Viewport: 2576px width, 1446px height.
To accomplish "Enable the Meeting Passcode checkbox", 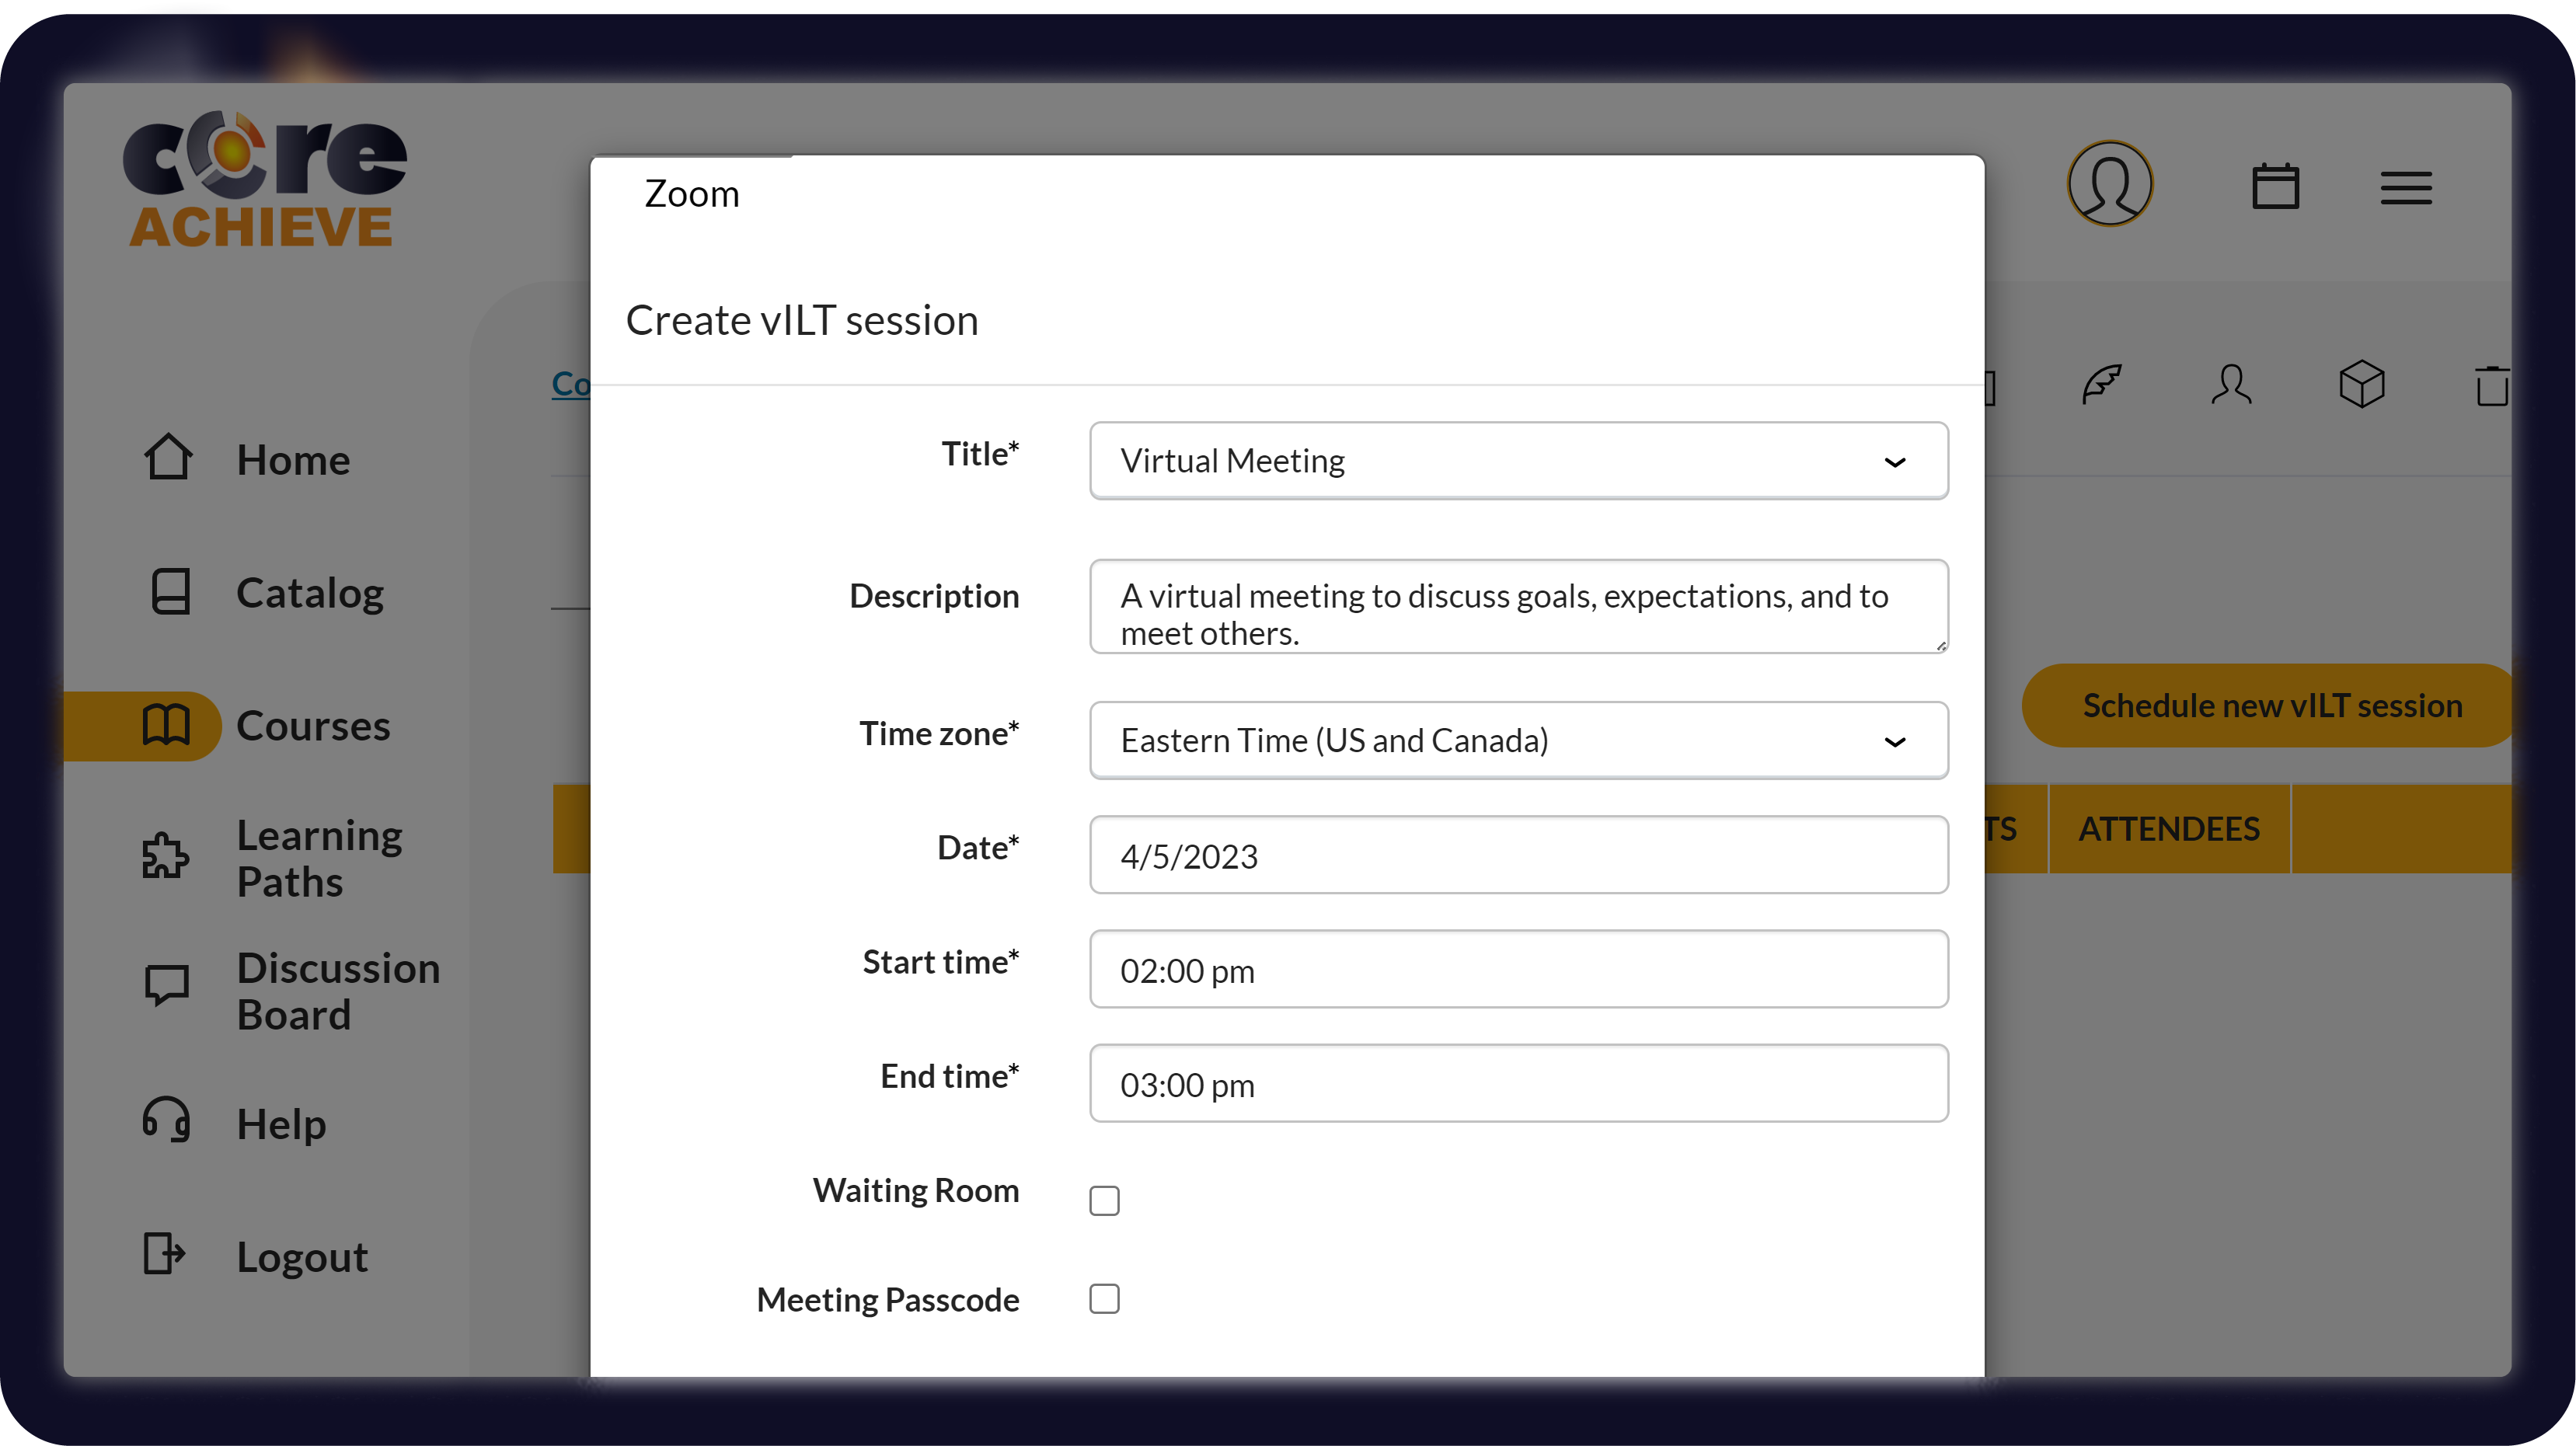I will pos(1105,1300).
